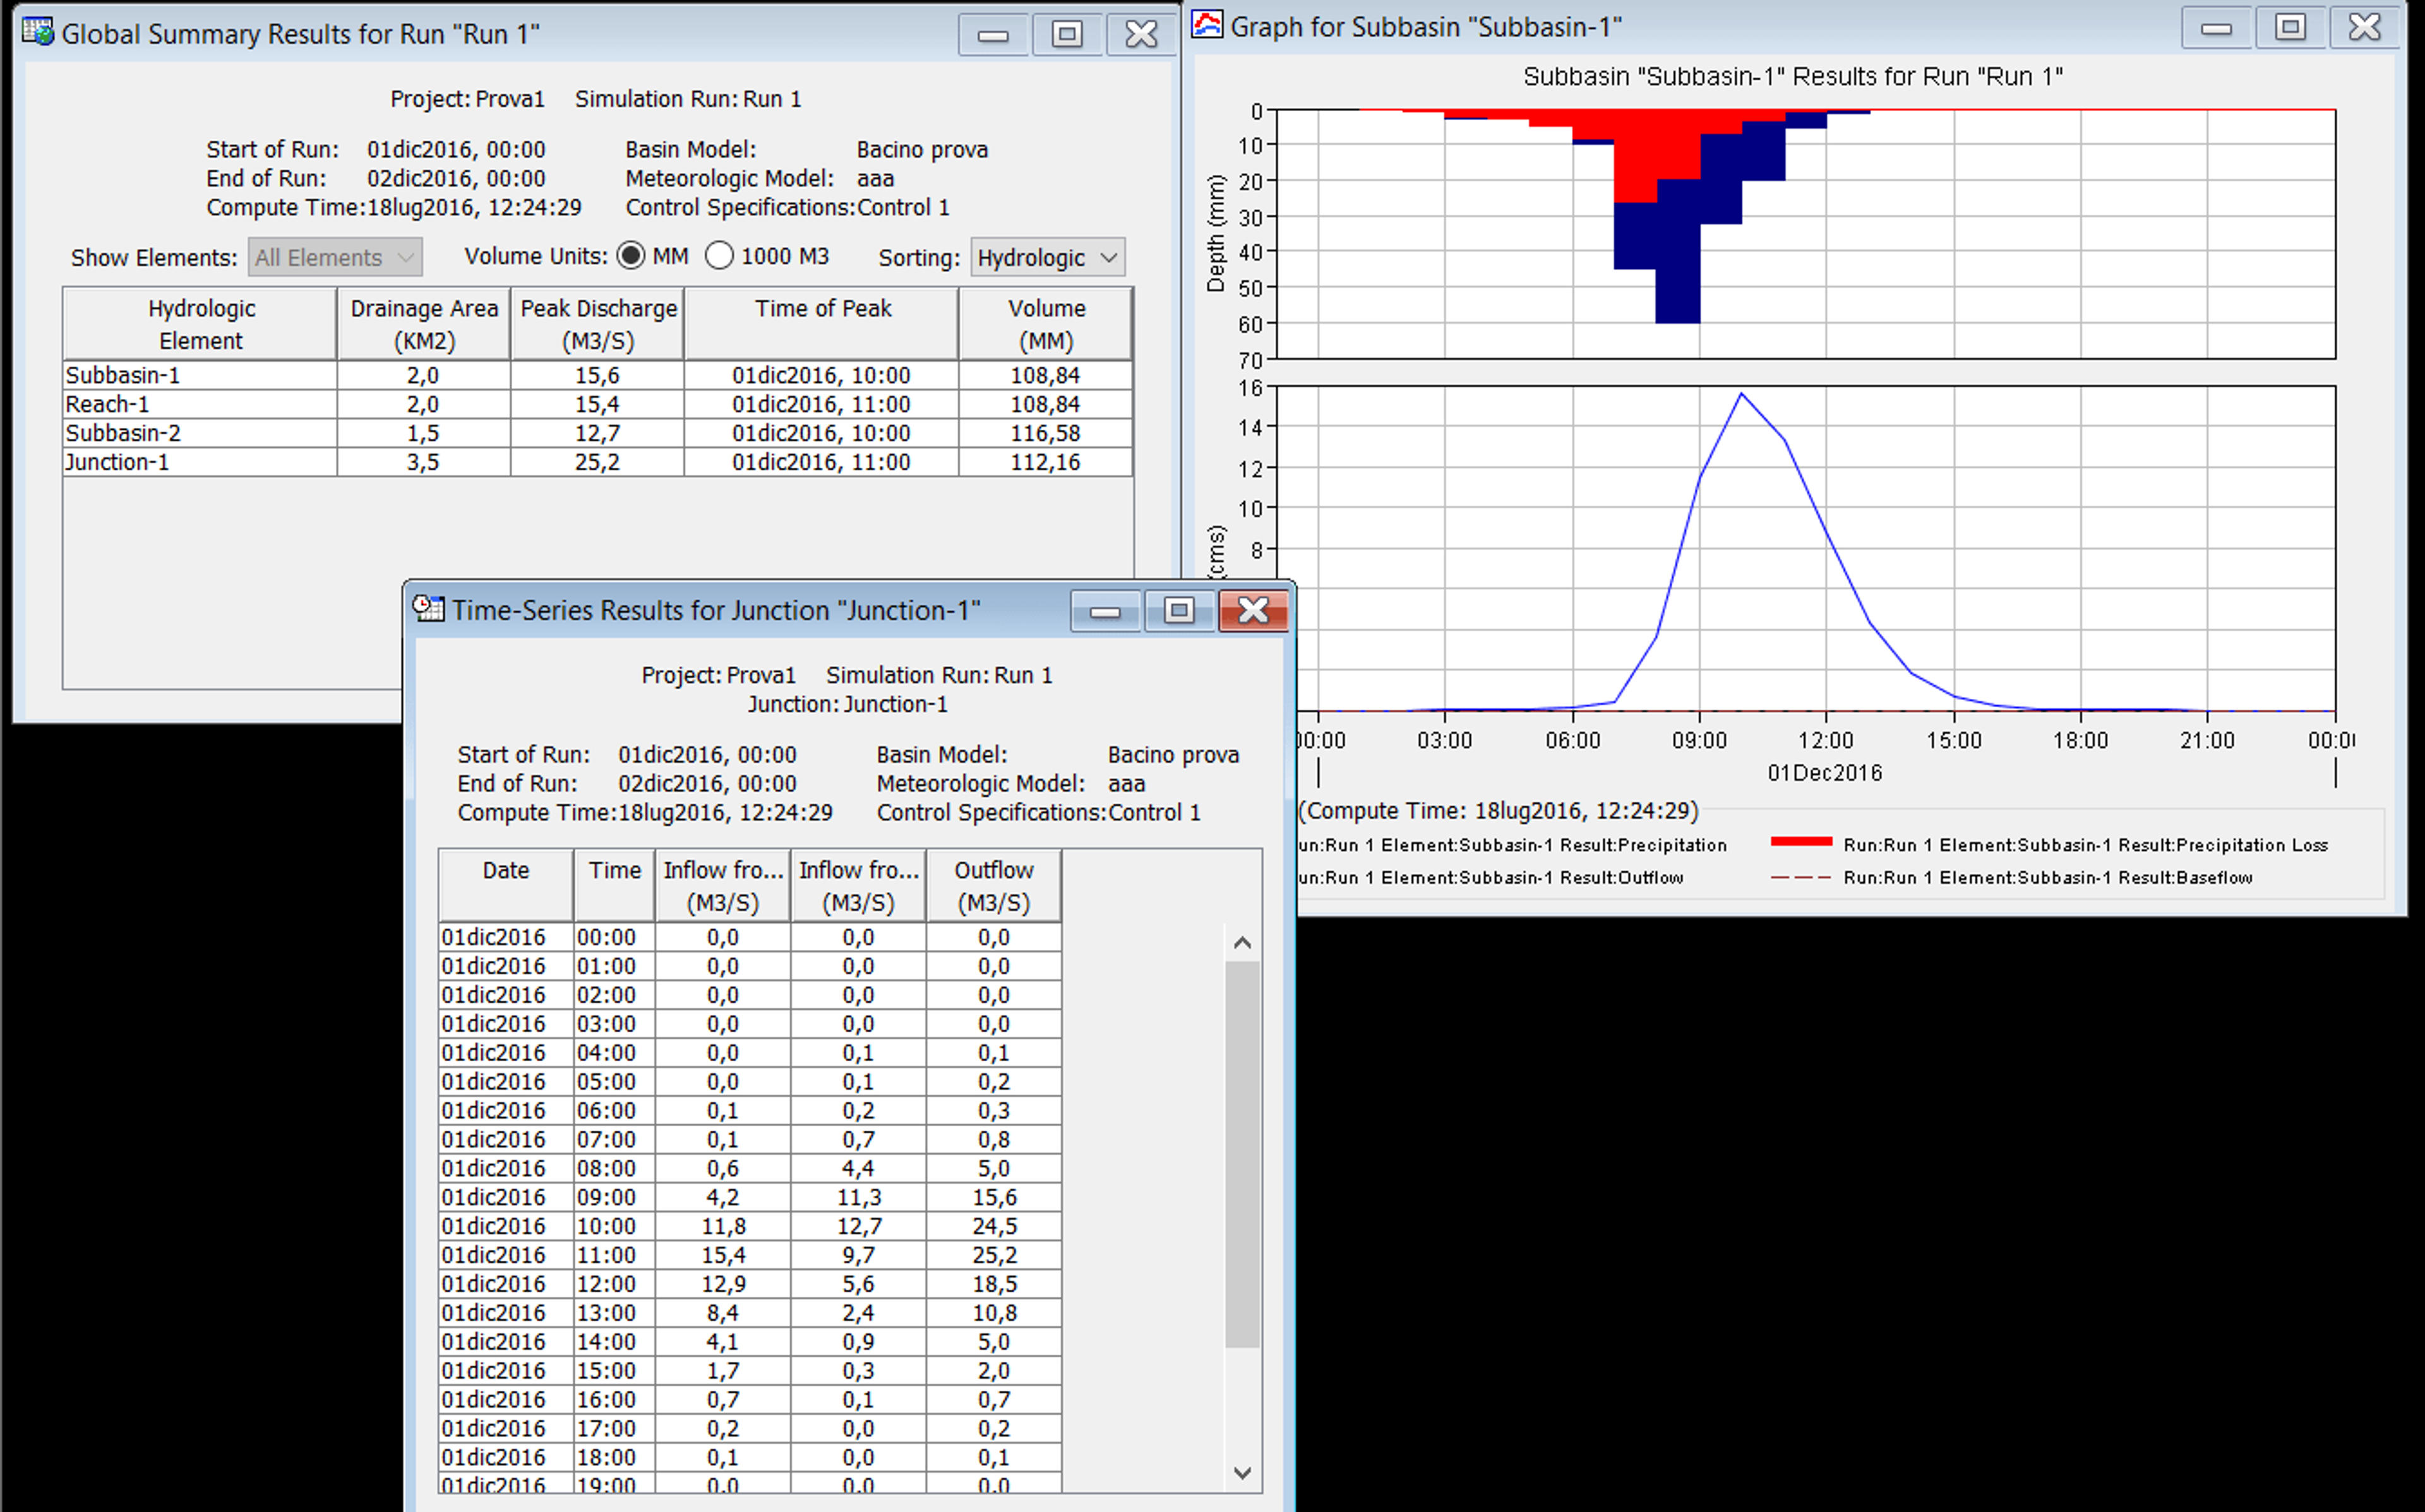Click the Basin Model Bacino prova text in summary
The image size is (2425, 1512).
click(x=806, y=149)
